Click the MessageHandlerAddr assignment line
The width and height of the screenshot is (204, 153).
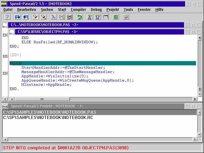click(68, 72)
